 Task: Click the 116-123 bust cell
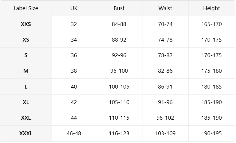coord(119,133)
